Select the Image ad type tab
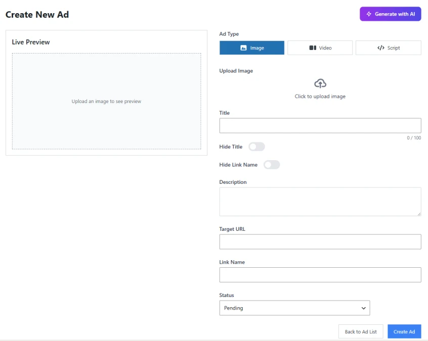 tap(251, 47)
